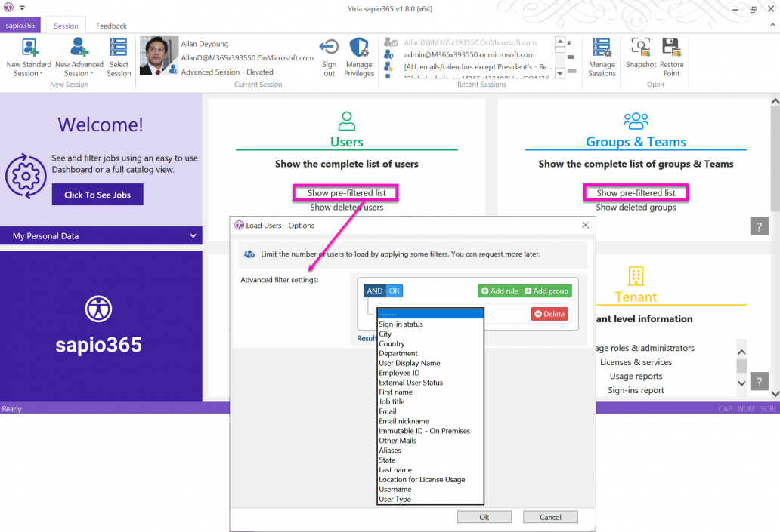Close the Load Users Options dialog
The height and width of the screenshot is (532, 780).
pyautogui.click(x=586, y=225)
